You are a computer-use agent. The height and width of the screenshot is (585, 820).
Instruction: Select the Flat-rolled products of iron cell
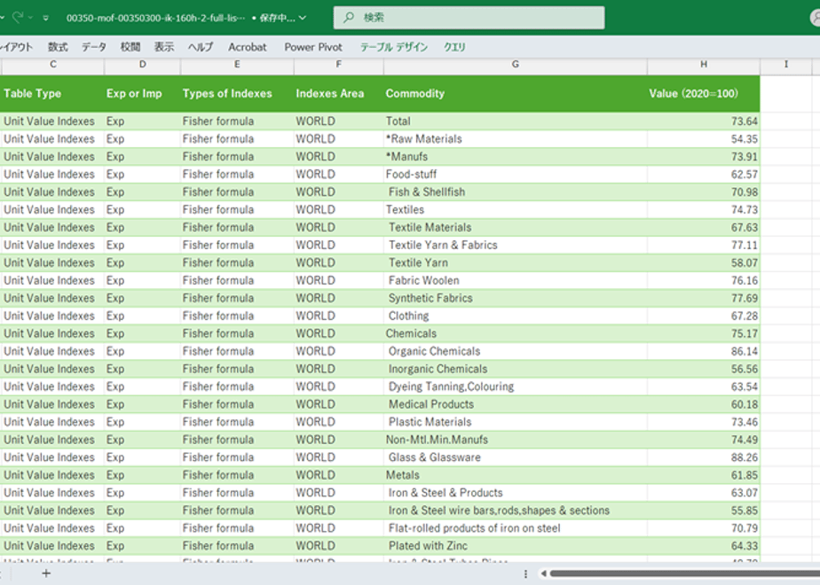click(515, 528)
